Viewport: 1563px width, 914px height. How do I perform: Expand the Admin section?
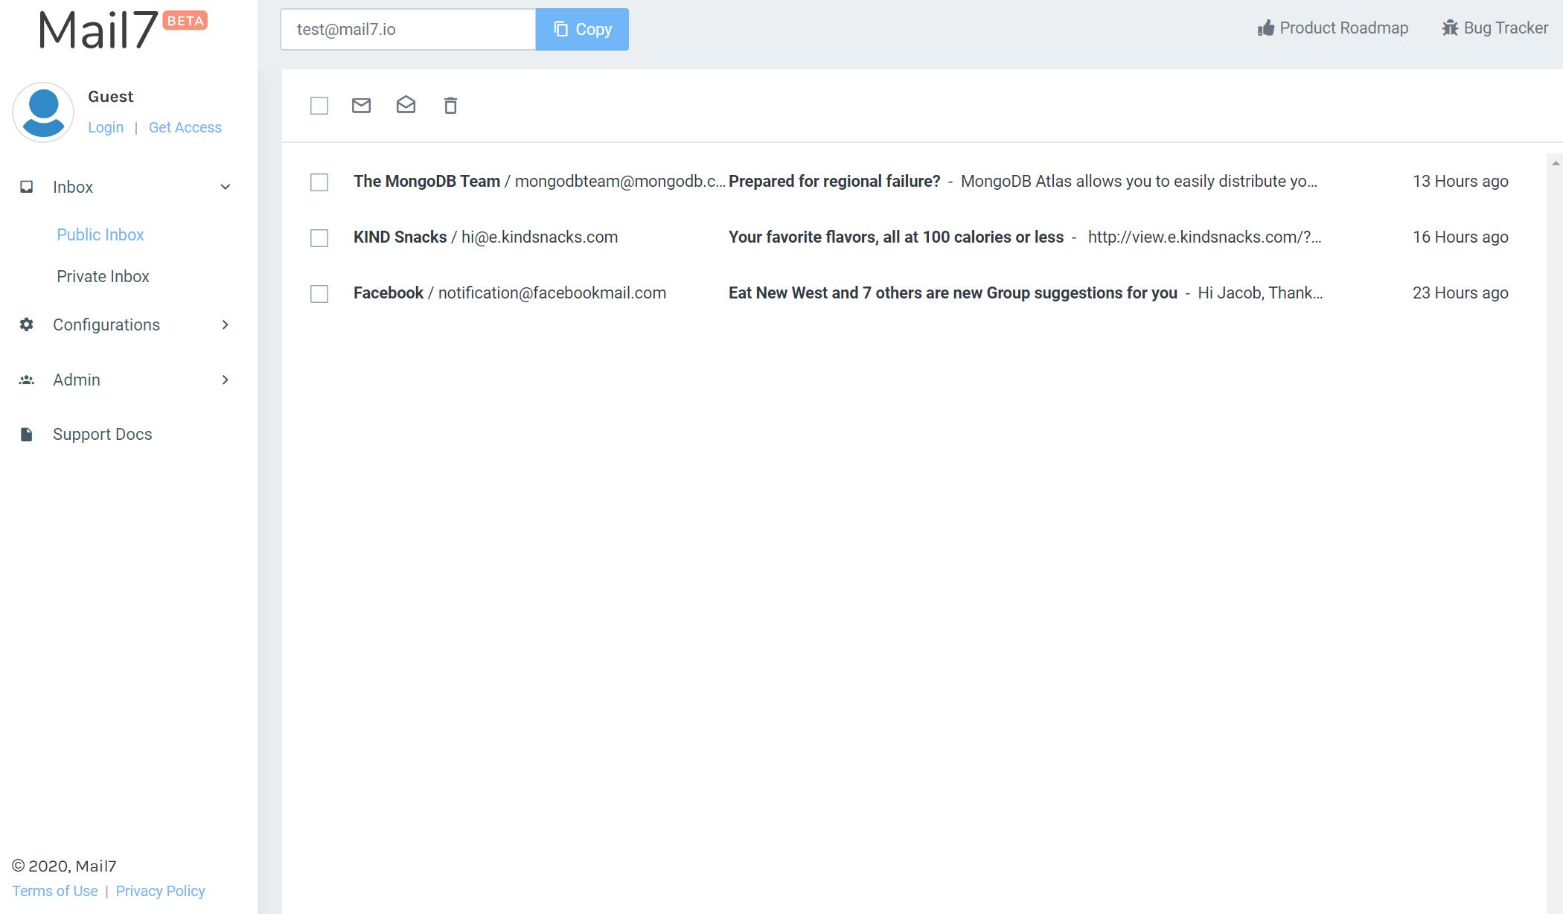pos(225,380)
